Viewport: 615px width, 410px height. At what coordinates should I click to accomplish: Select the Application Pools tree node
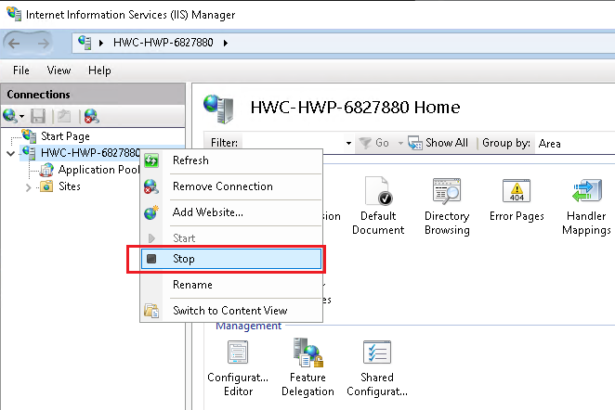[98, 170]
